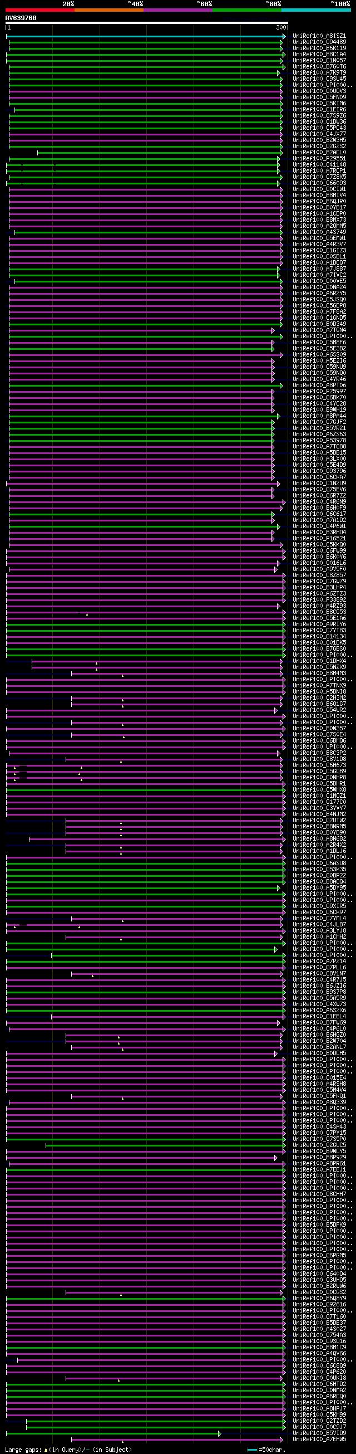Click UniRef100_C1EIR6 hit name
Image resolution: width=356 pixels, height=1454 pixels.
coord(319,110)
